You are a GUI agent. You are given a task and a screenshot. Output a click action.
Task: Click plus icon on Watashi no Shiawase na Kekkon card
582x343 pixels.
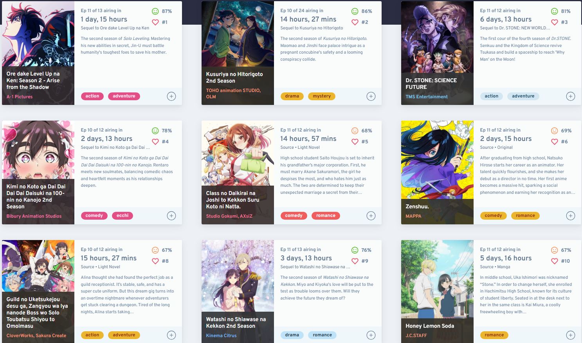pos(371,335)
